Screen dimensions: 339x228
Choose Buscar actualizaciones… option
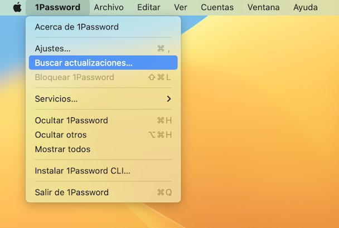(x=103, y=62)
